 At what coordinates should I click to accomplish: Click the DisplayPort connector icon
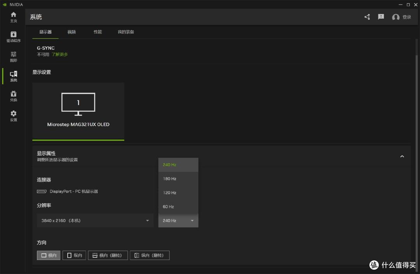click(x=42, y=191)
